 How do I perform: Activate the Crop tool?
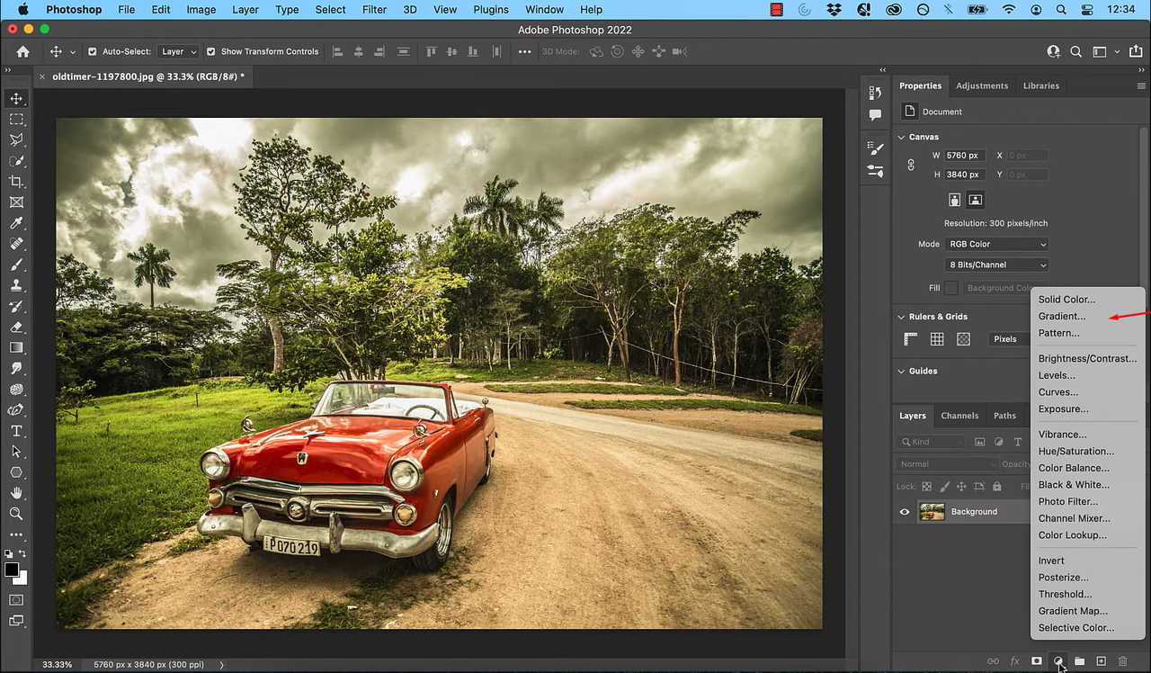tap(15, 181)
